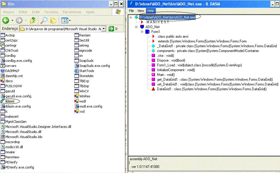Viewport: 280px width, 173px height.
Task: Select the static Main method icon
Action: click(x=153, y=75)
